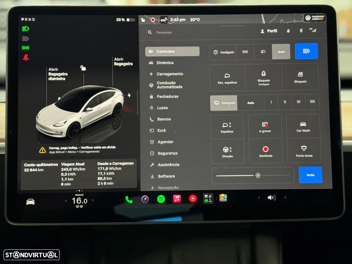The width and height of the screenshot is (352, 264).
Task: Set wipers to Auto
Action: (251, 102)
